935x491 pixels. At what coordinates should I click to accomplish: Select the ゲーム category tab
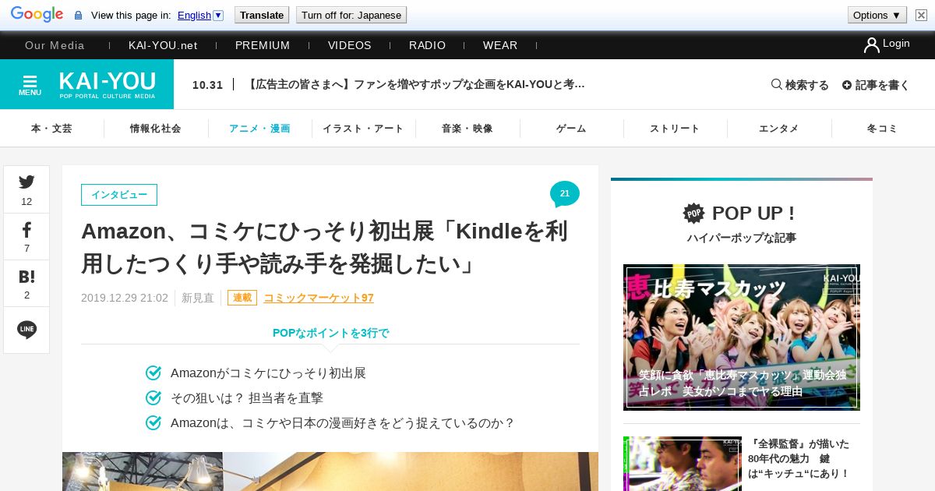[571, 129]
